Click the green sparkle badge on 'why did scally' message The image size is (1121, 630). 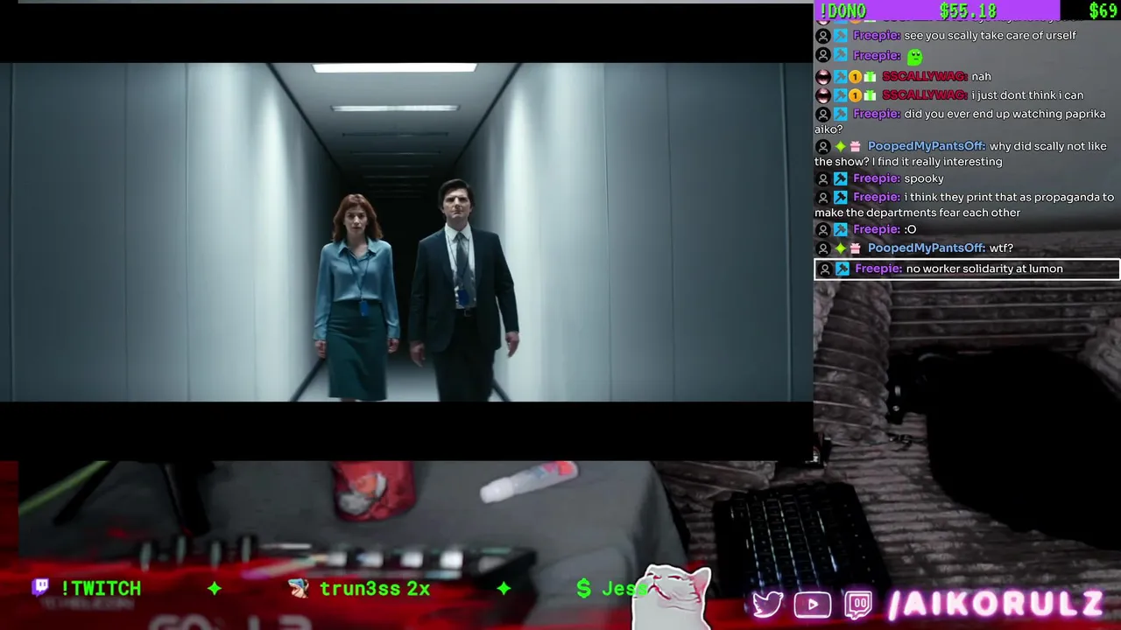pos(840,146)
